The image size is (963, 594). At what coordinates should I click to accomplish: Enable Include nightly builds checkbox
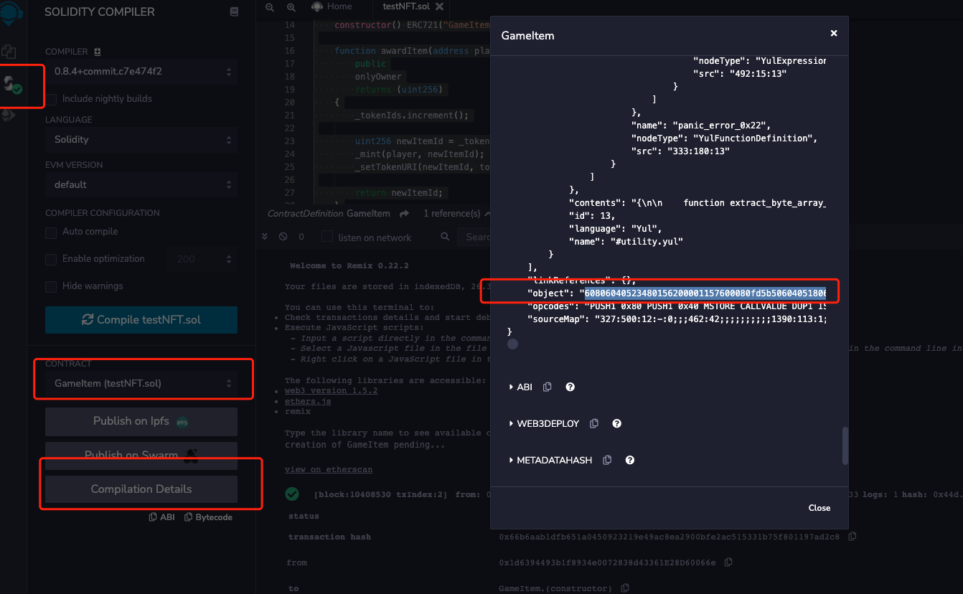point(51,98)
